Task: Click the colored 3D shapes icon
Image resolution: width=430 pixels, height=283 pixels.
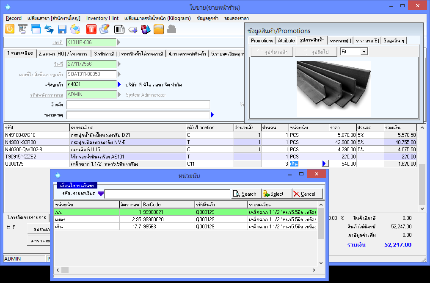Action: click(x=146, y=29)
